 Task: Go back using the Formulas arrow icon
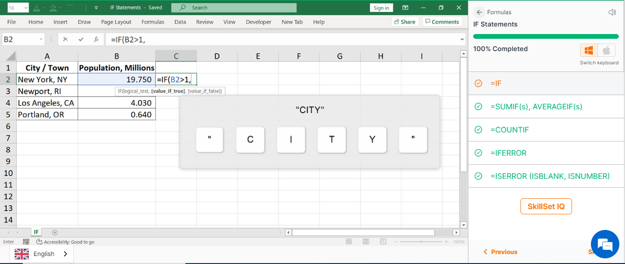(479, 12)
